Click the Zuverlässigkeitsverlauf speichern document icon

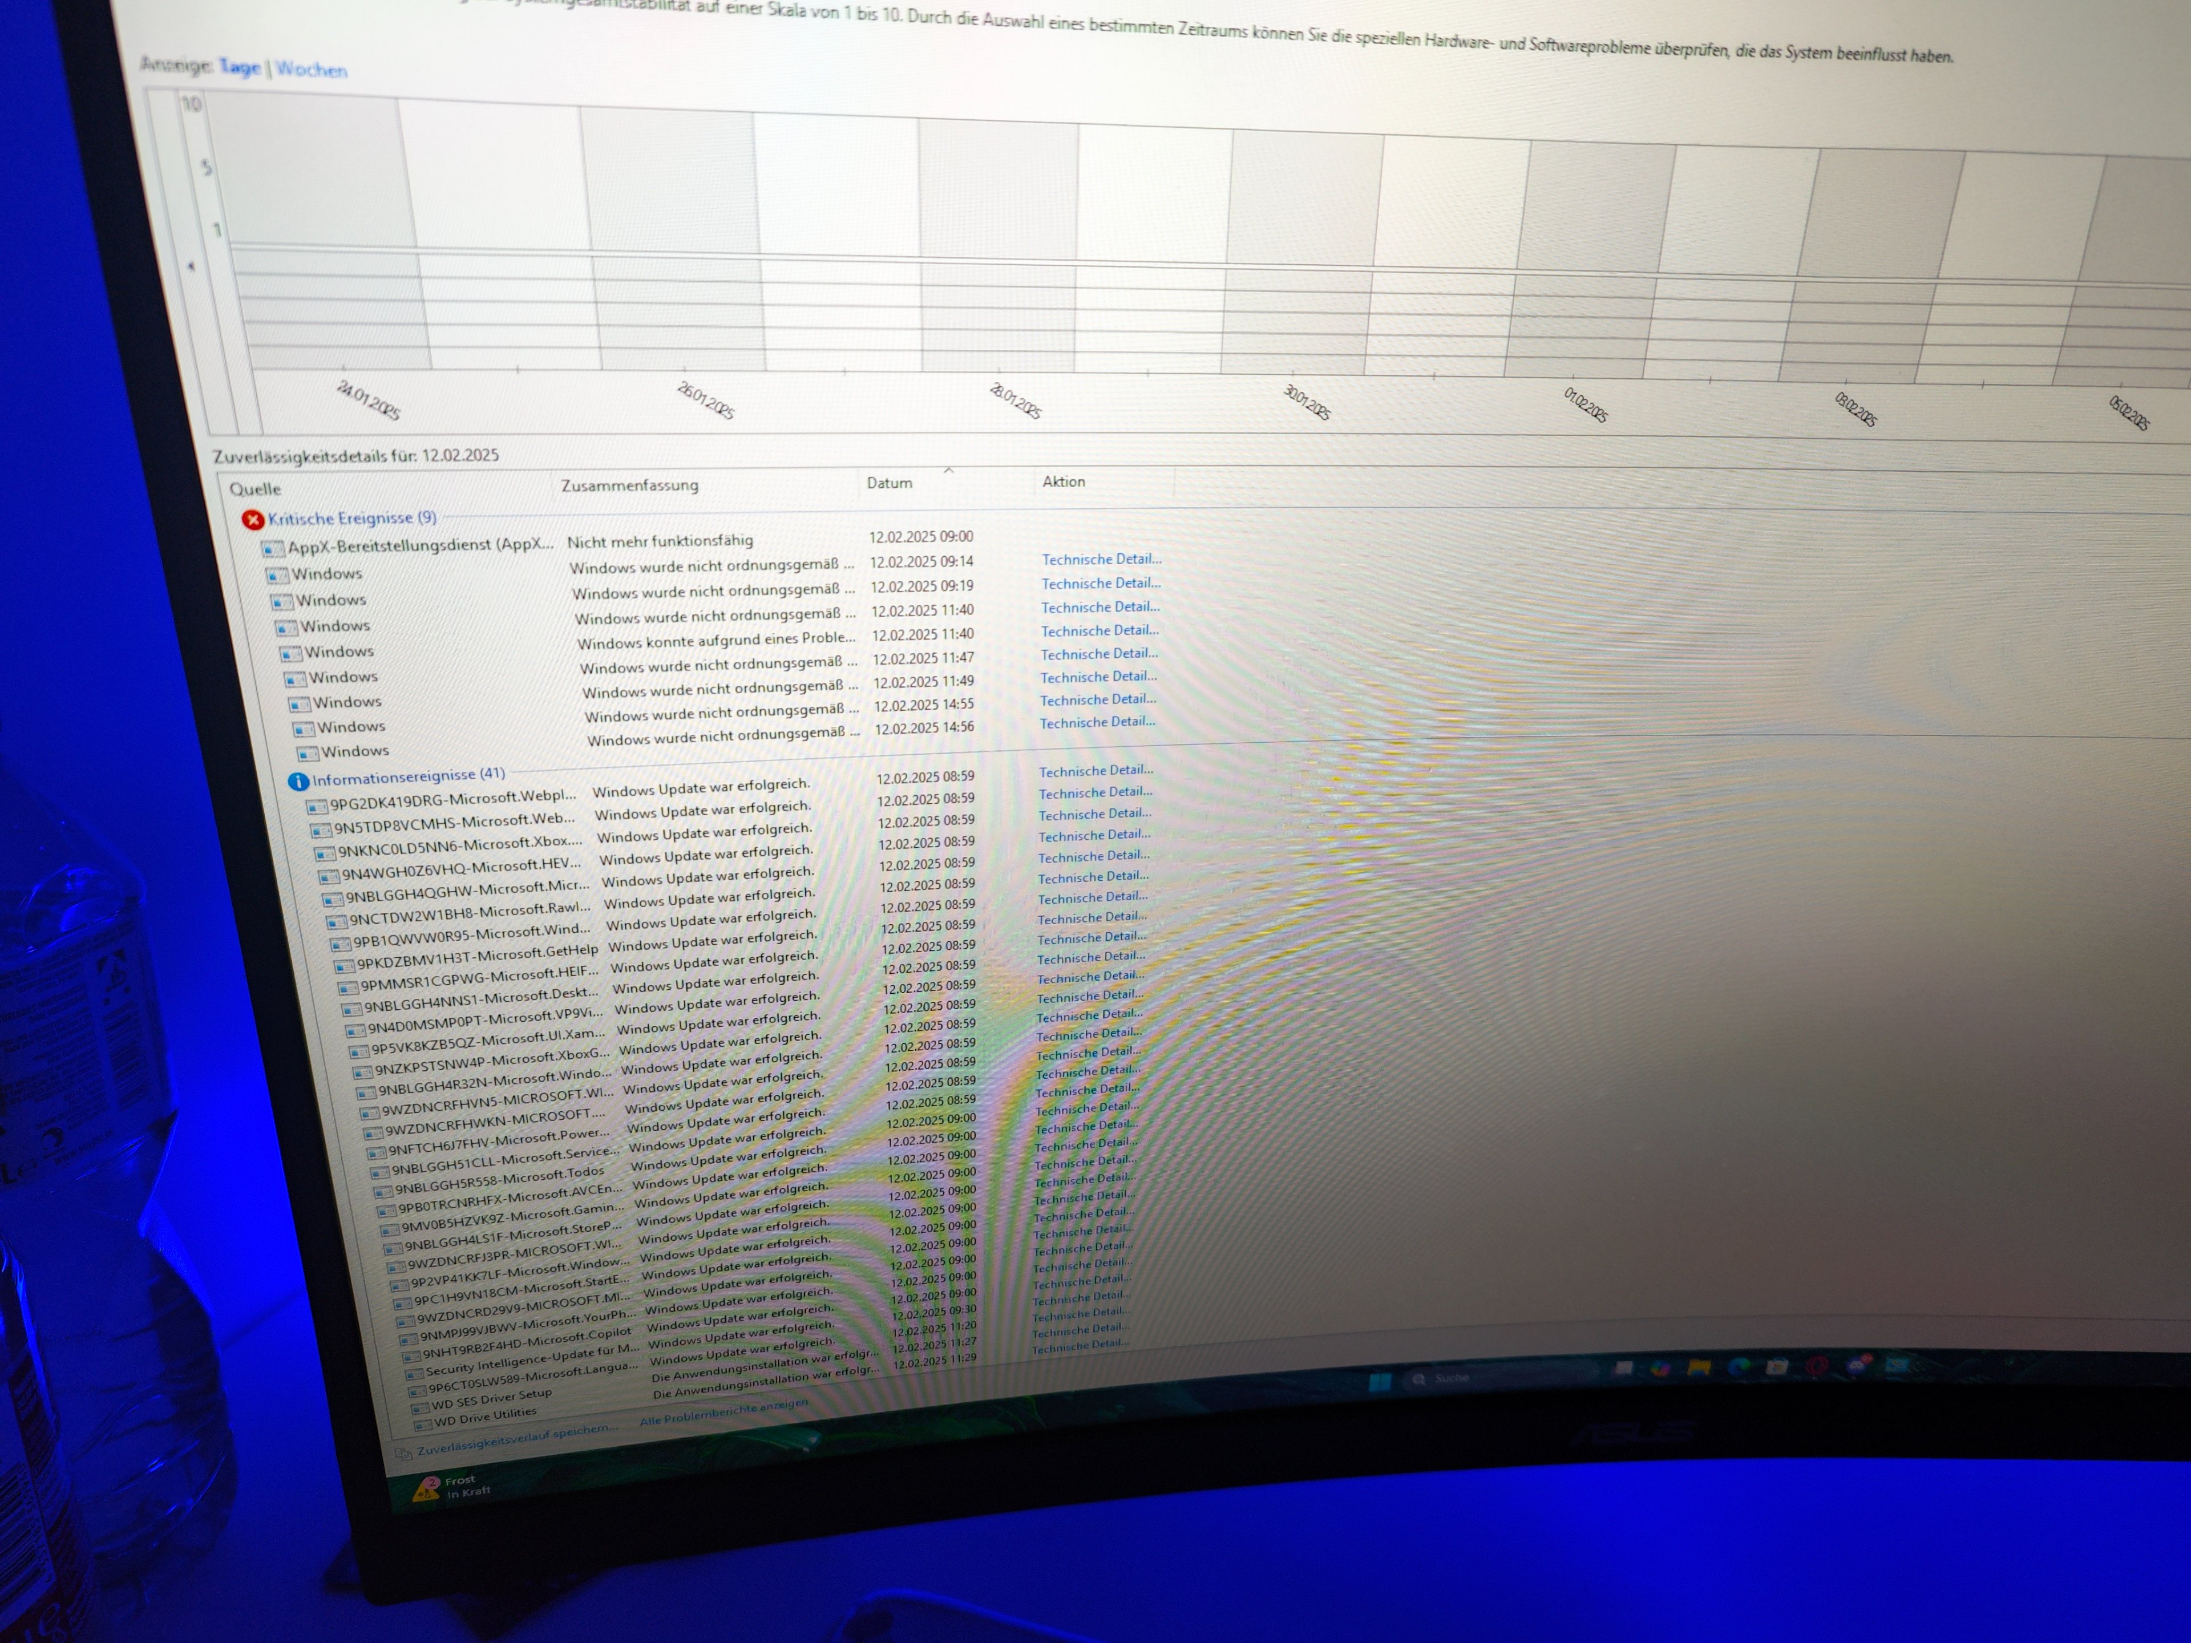[402, 1454]
